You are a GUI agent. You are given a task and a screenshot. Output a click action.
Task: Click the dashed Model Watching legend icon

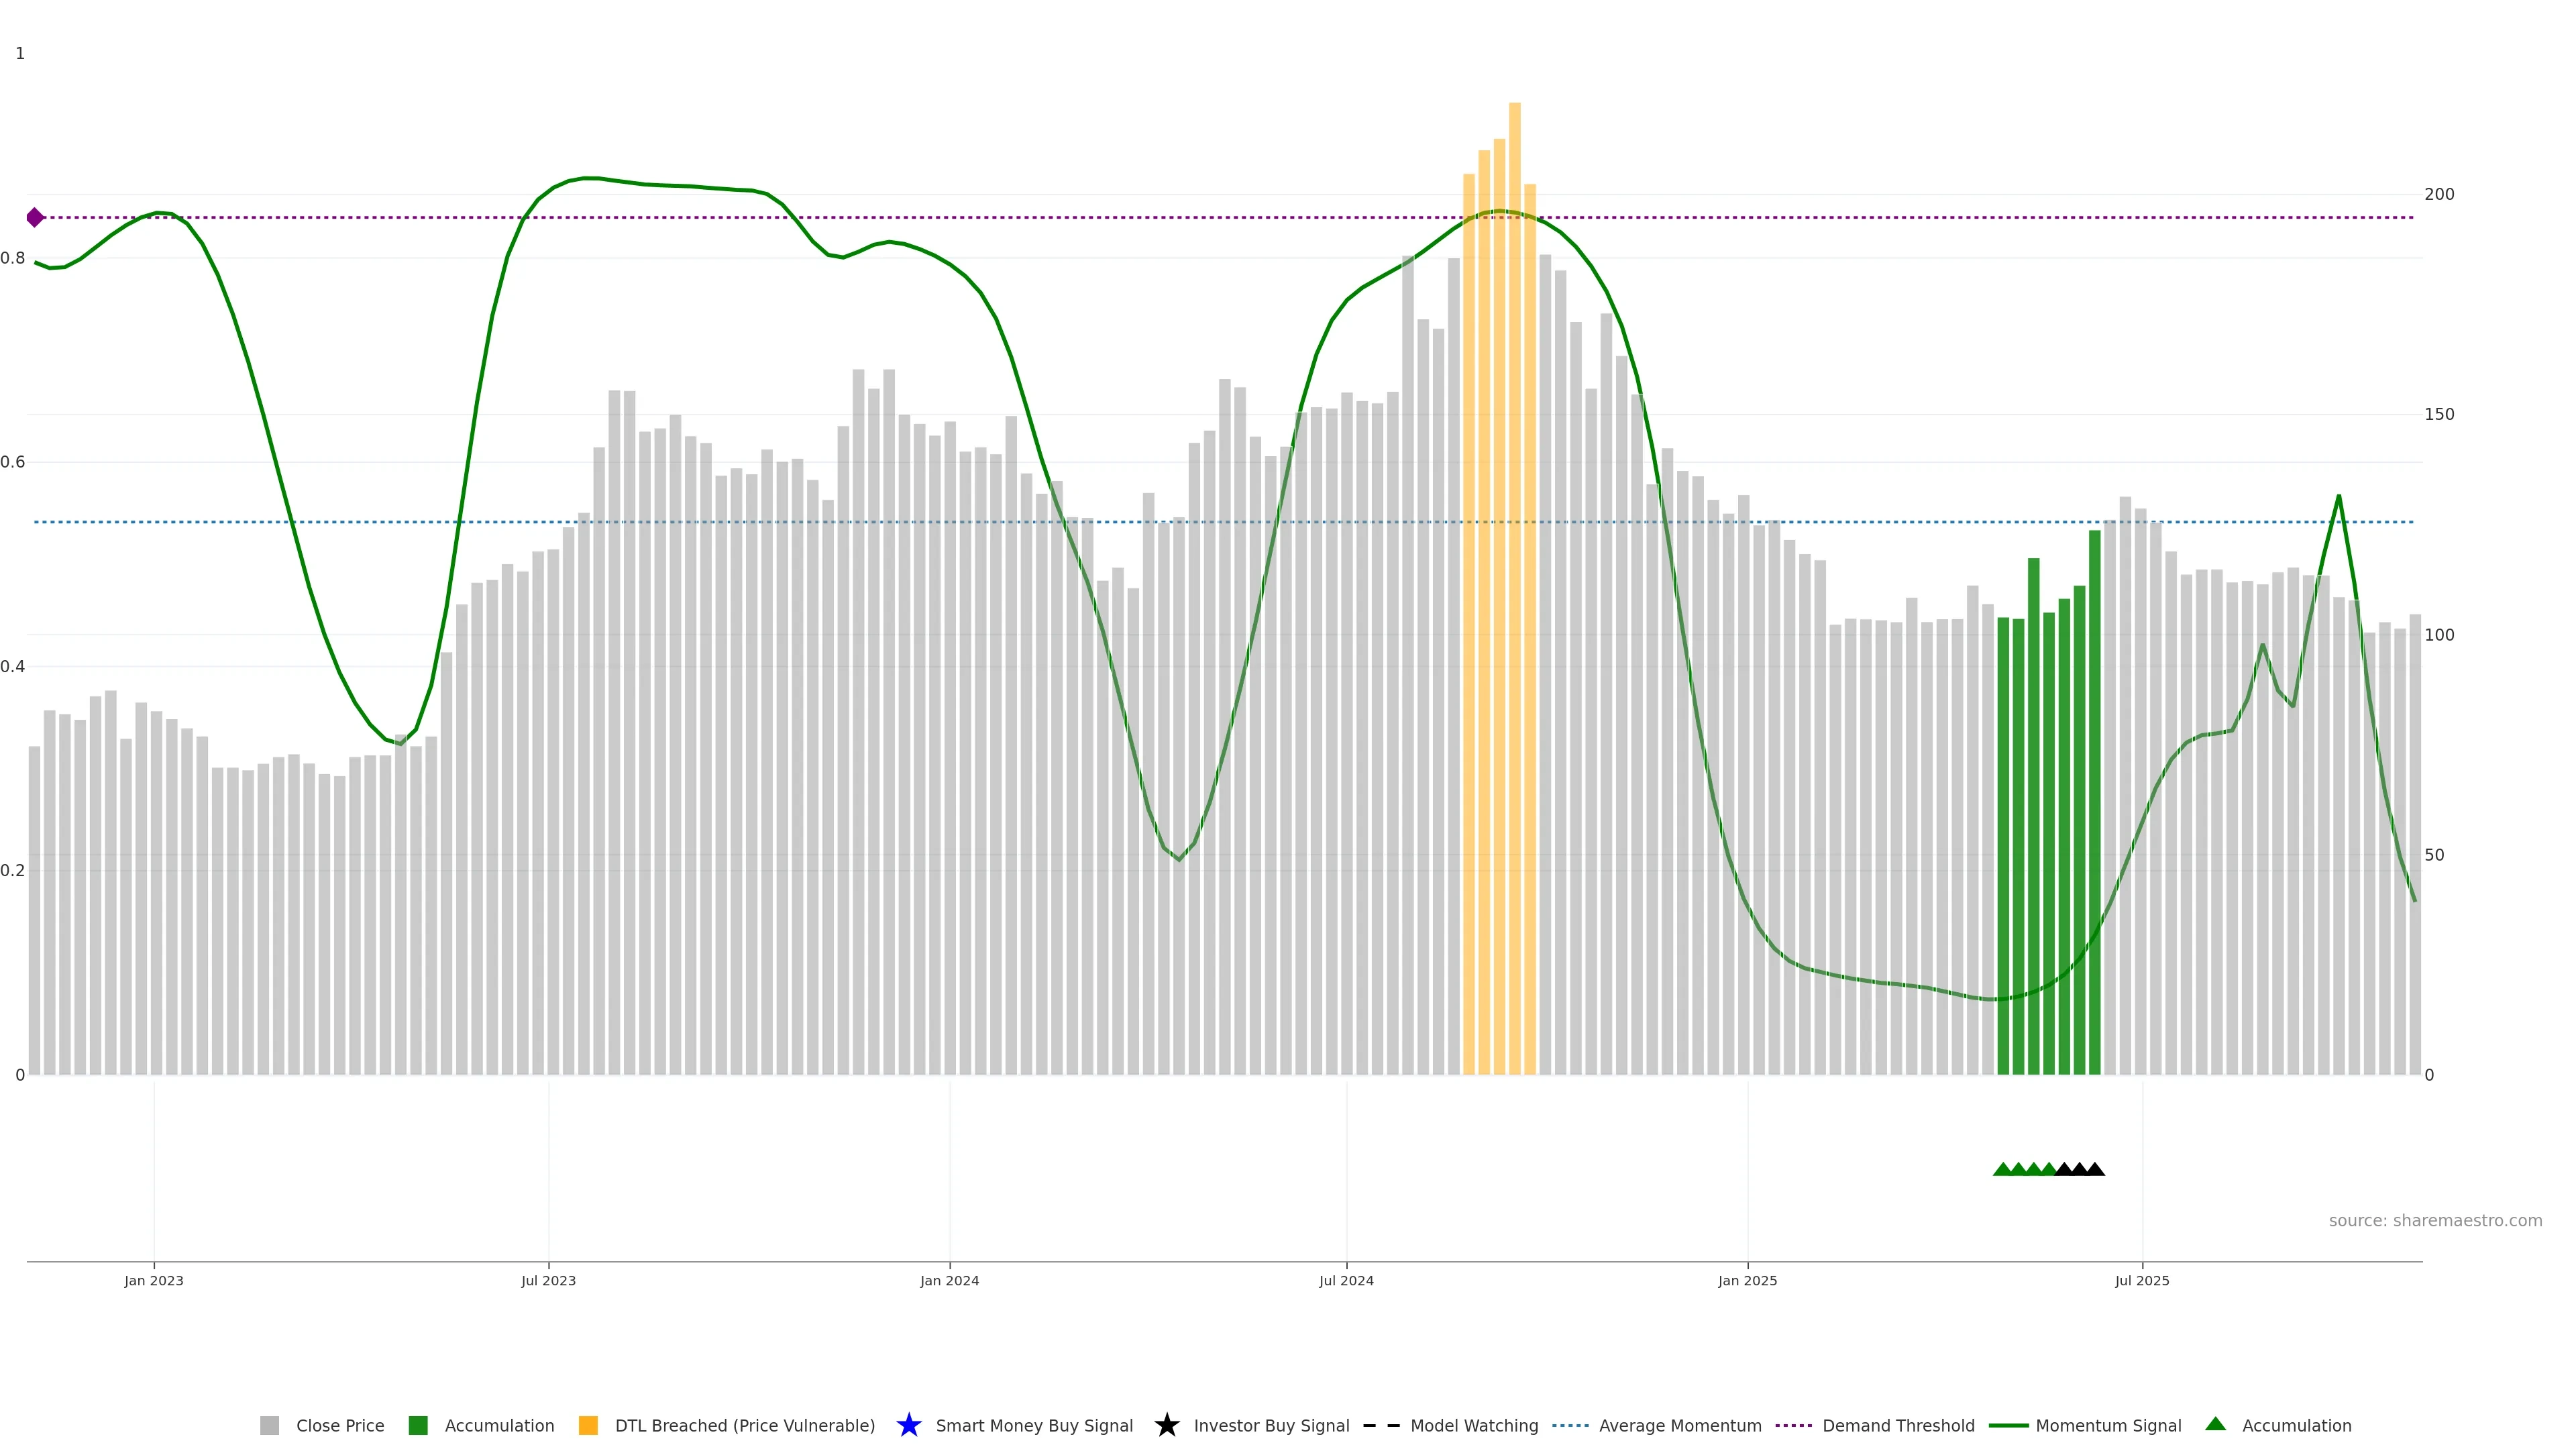coord(1381,1425)
